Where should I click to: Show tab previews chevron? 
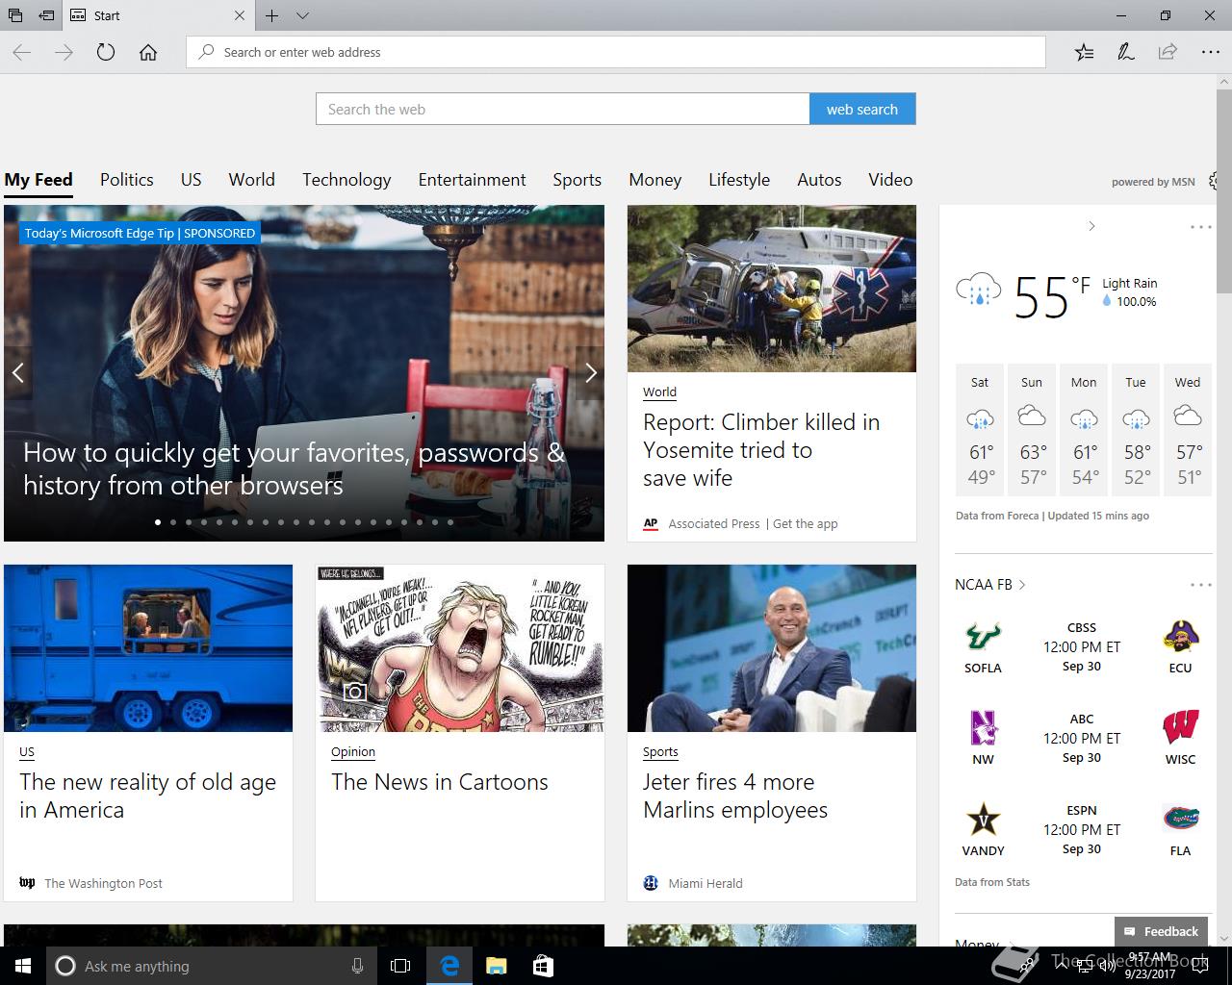pos(302,15)
